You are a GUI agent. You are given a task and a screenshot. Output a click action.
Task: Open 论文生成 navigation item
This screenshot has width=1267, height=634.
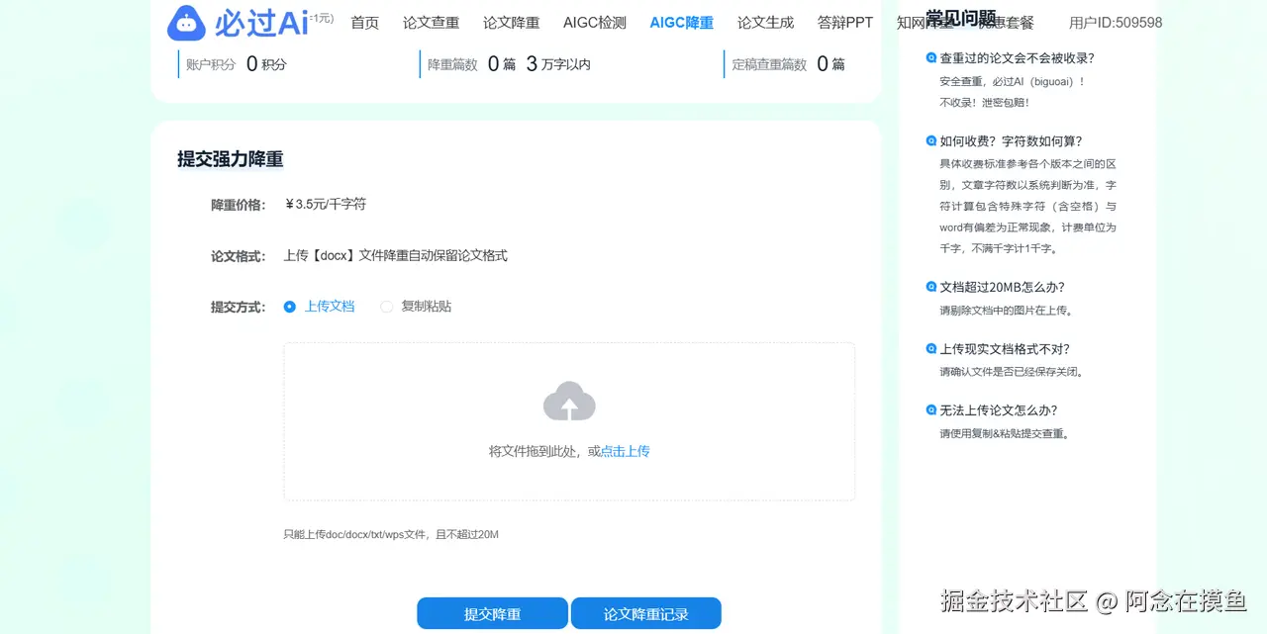(x=766, y=23)
